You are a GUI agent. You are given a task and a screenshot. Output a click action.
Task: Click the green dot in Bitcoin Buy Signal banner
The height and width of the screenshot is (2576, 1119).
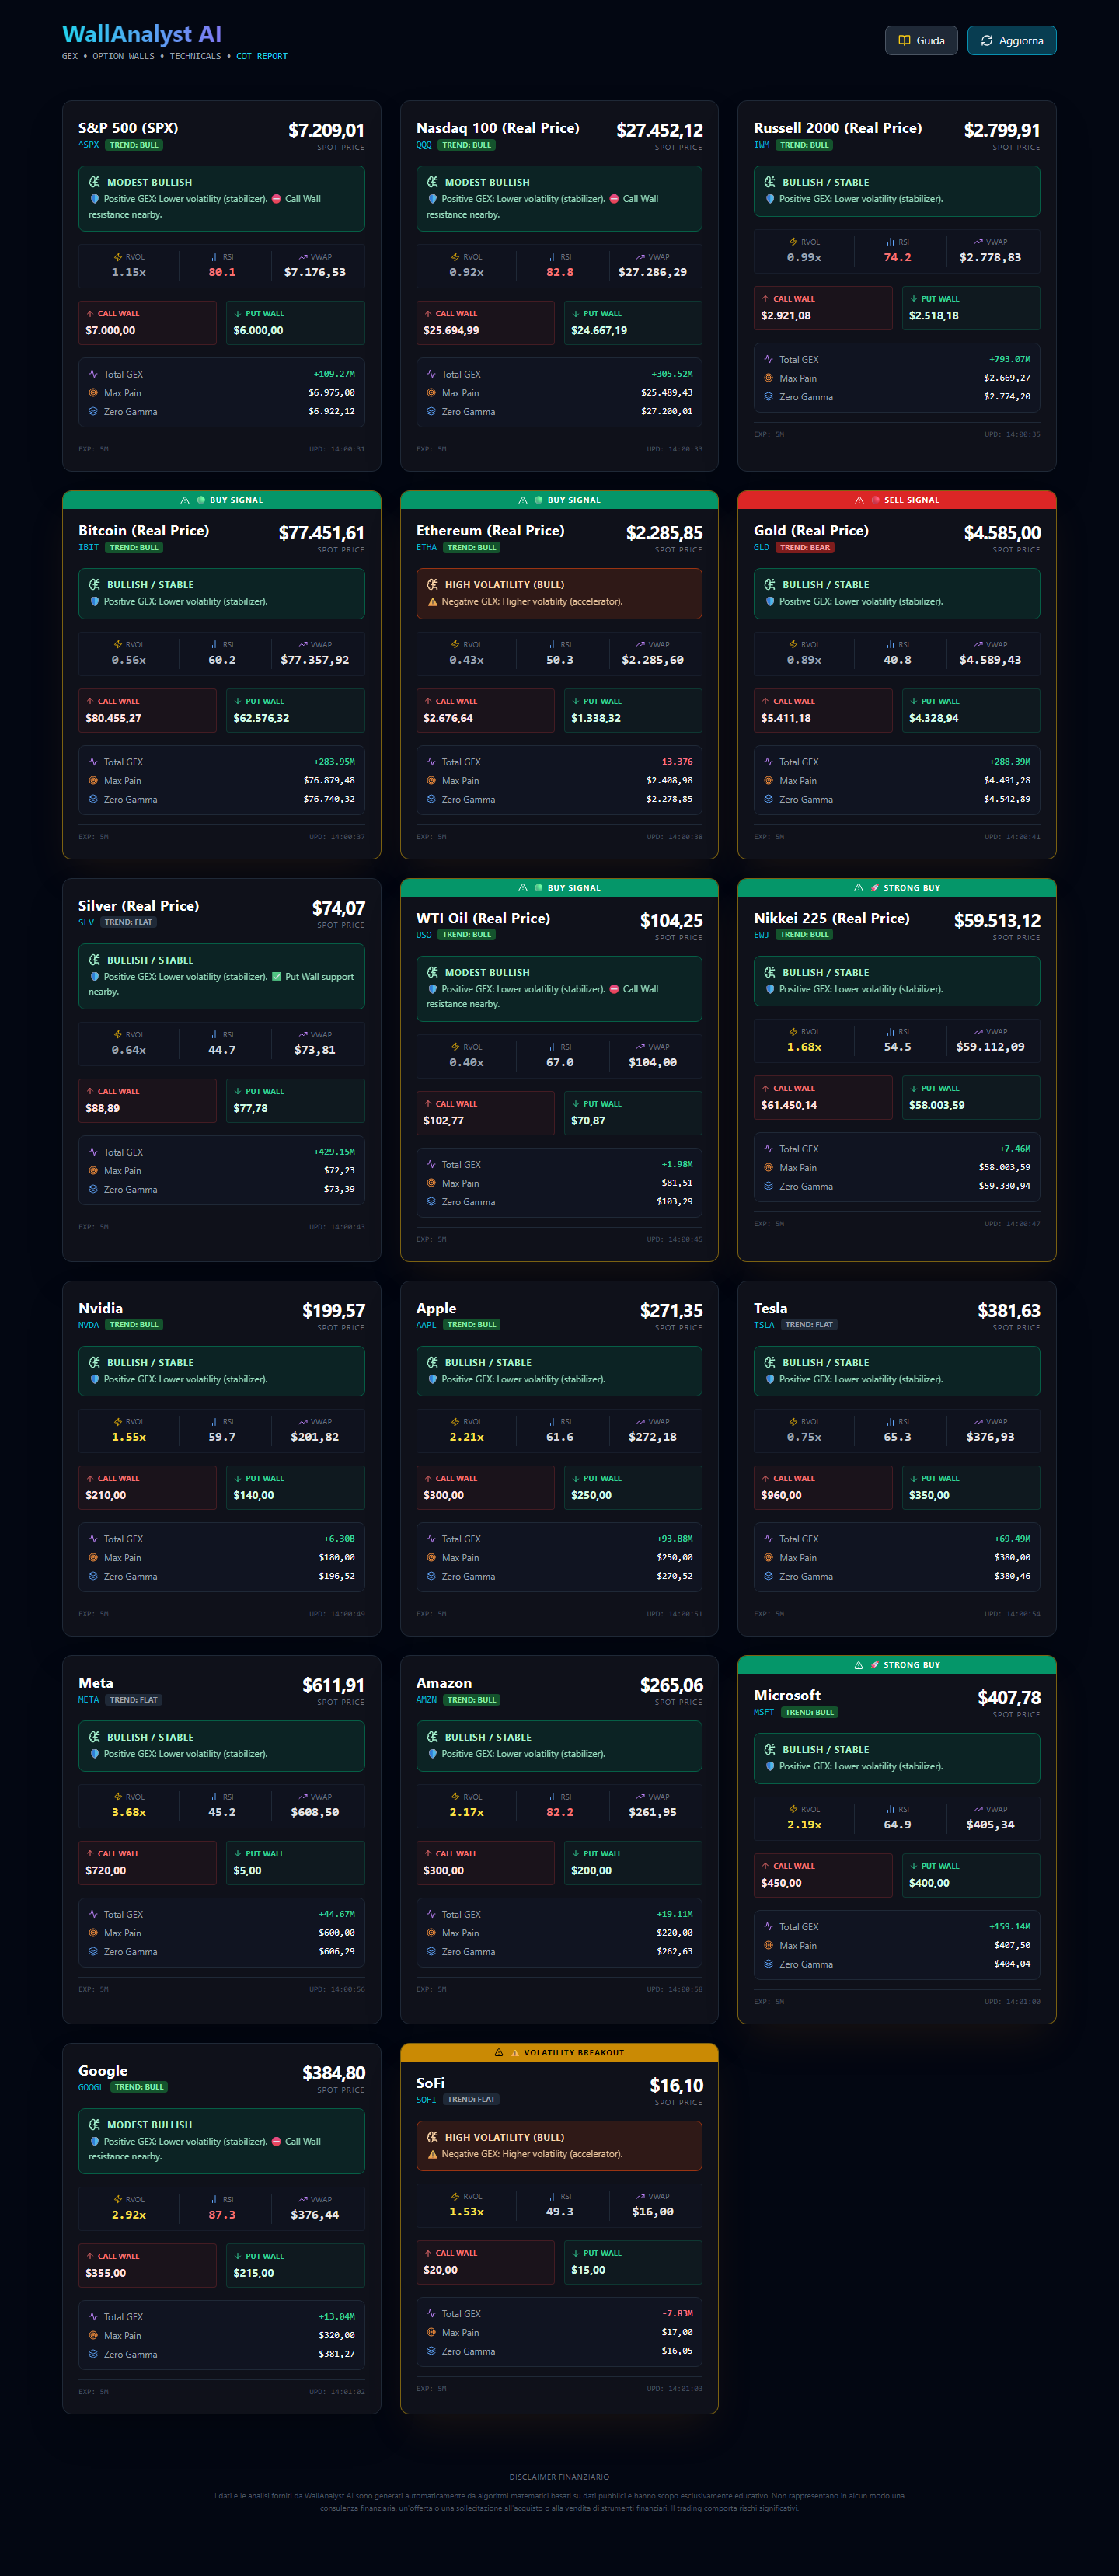click(x=201, y=500)
